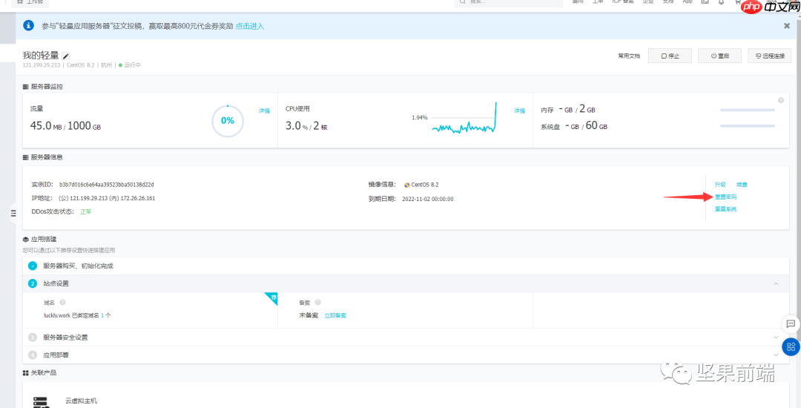The width and height of the screenshot is (801, 408).
Task: Click the 云虚拟主机 product title
Action: click(x=82, y=401)
